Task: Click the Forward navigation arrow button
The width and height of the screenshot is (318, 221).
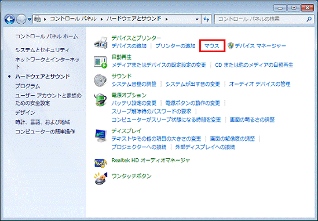Action: click(21, 19)
